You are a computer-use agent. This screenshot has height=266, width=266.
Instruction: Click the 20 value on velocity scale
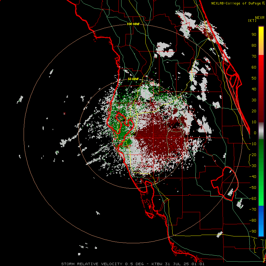(254, 111)
